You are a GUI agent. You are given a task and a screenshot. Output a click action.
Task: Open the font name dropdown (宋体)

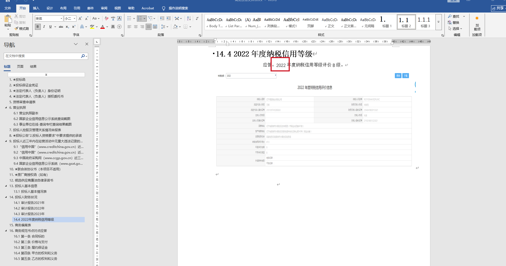click(x=62, y=18)
